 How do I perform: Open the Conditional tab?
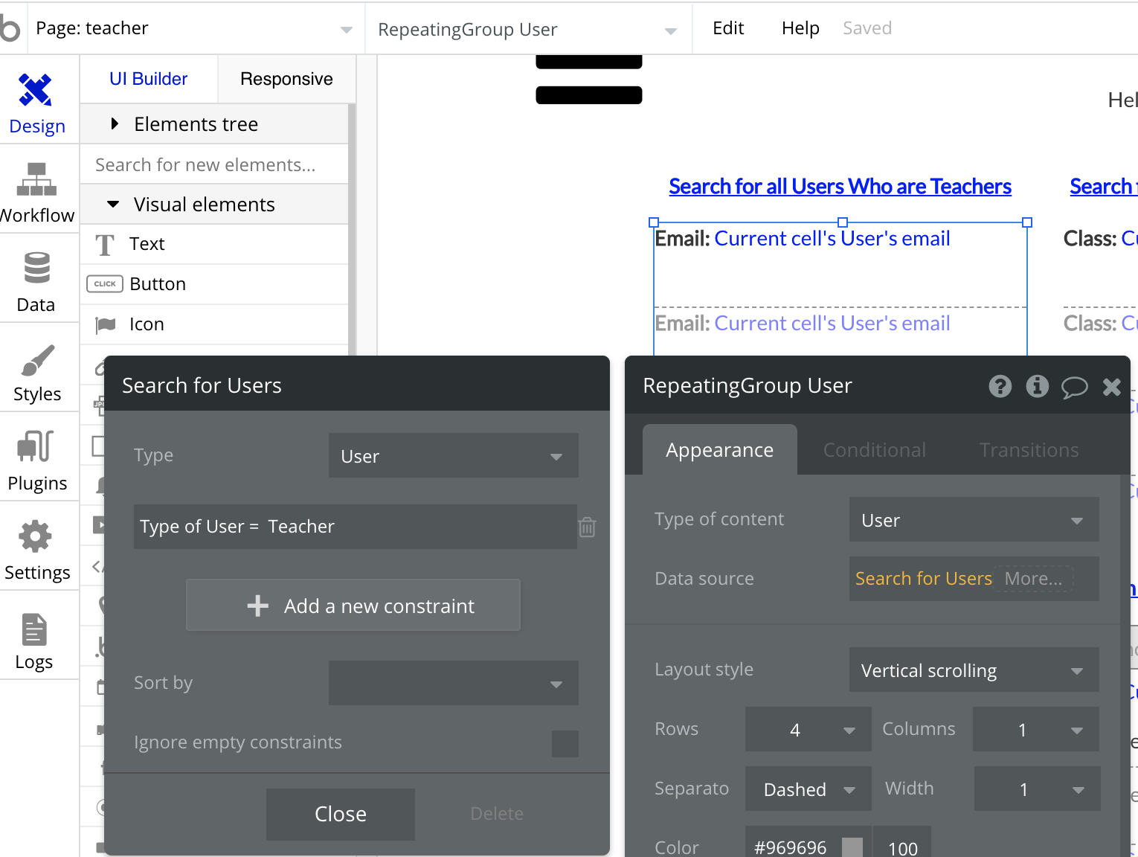[x=875, y=450]
